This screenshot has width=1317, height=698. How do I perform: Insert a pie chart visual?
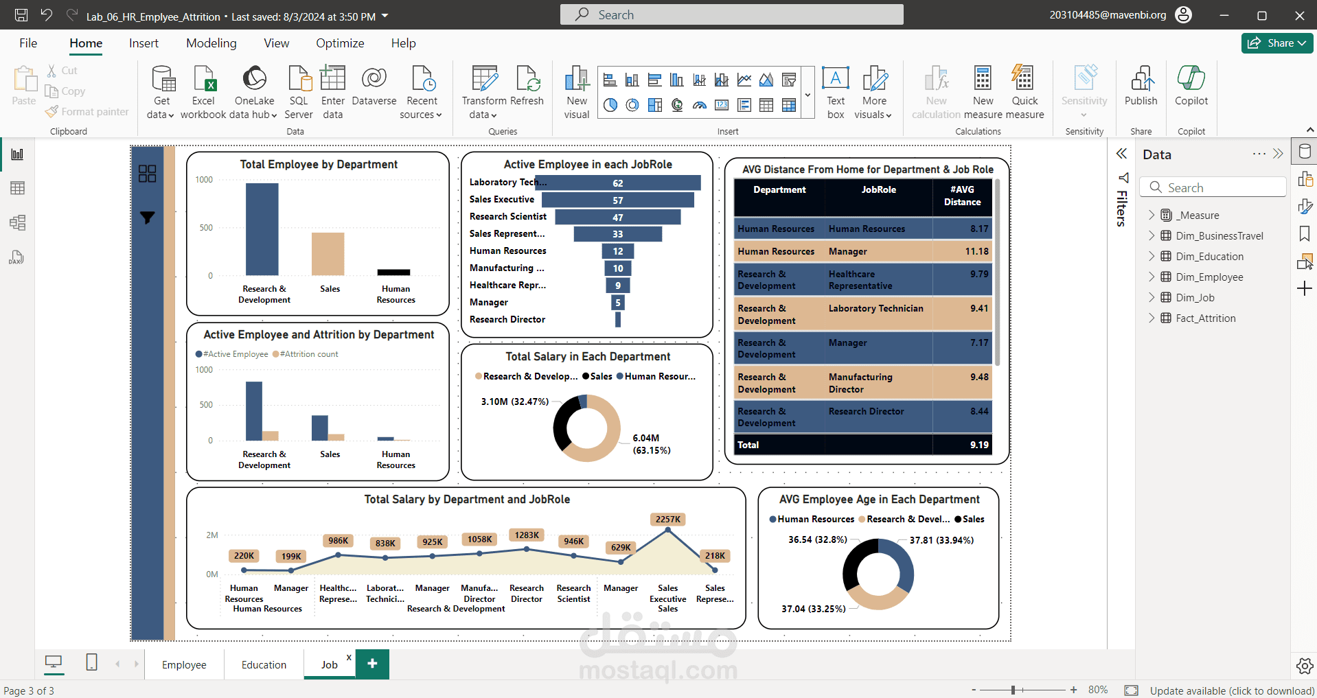point(610,105)
